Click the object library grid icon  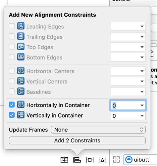tap(117, 160)
